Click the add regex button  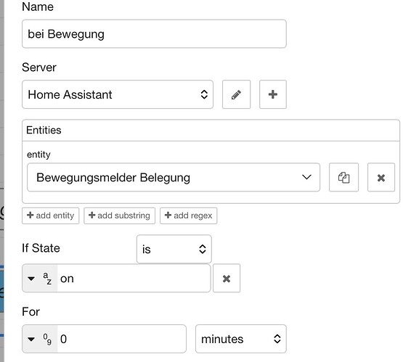pos(189,215)
